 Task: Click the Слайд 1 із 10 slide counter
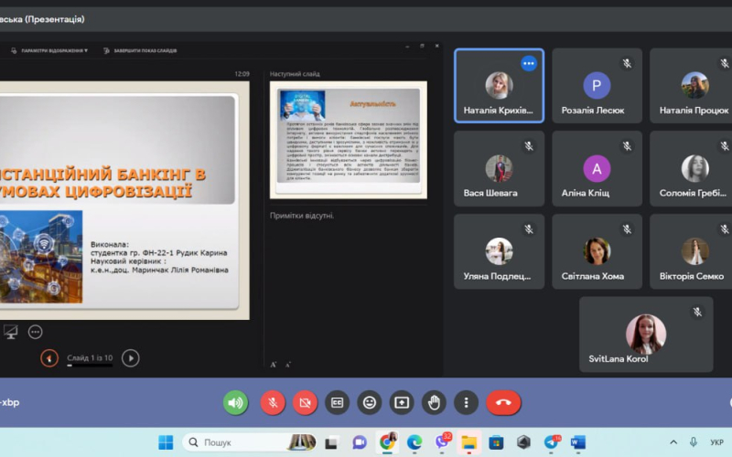pos(90,358)
